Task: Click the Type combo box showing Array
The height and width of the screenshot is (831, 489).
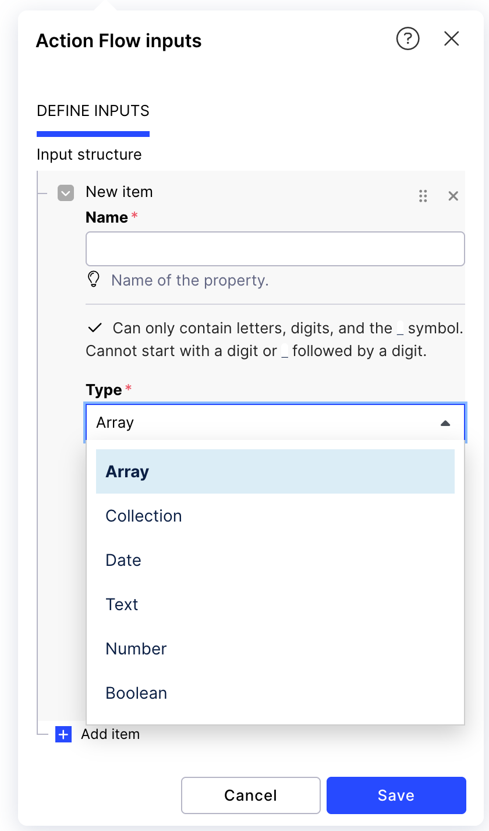Action: click(x=262, y=422)
